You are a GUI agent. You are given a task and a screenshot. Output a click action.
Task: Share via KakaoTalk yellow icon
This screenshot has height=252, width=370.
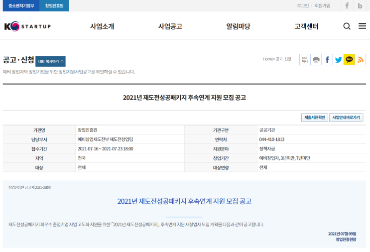(349, 59)
